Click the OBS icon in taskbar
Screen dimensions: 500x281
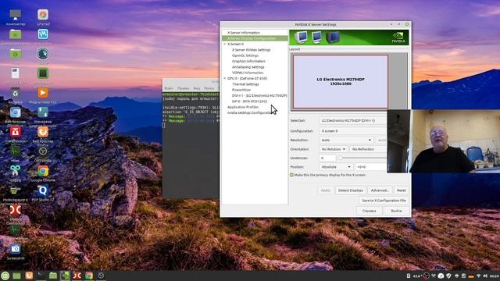click(x=101, y=276)
